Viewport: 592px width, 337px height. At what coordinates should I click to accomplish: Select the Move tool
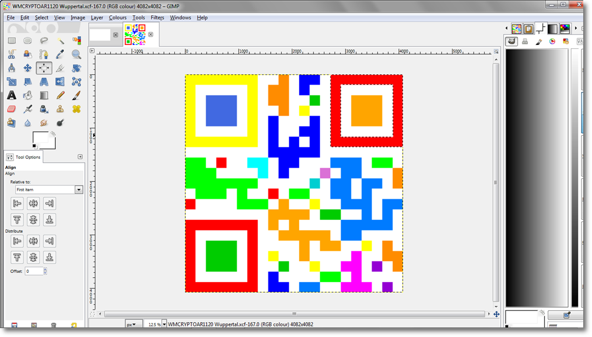(27, 68)
